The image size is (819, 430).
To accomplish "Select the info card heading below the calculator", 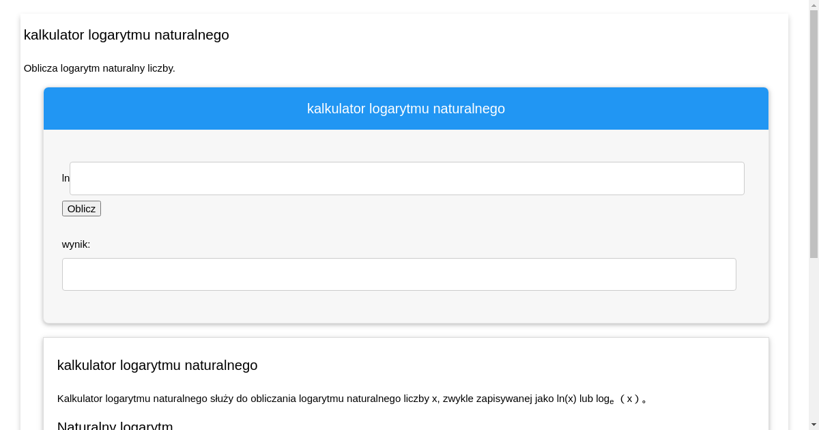I will point(157,365).
